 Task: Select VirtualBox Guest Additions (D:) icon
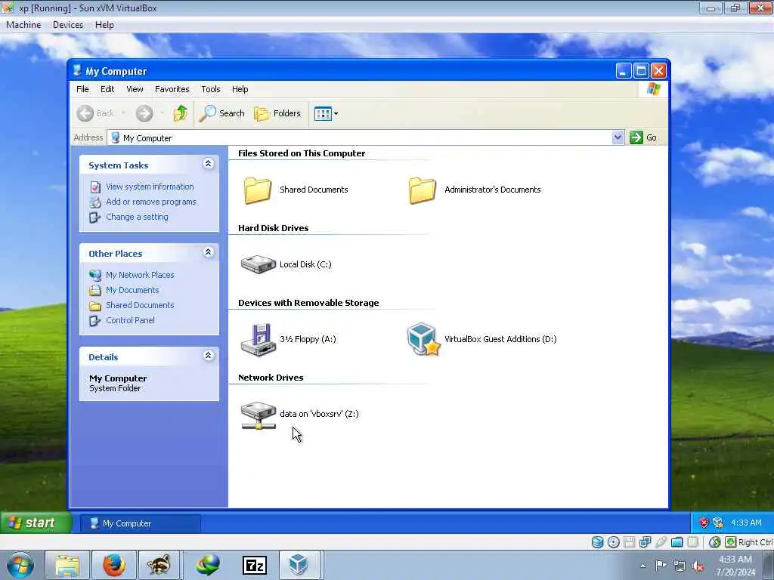click(x=423, y=339)
